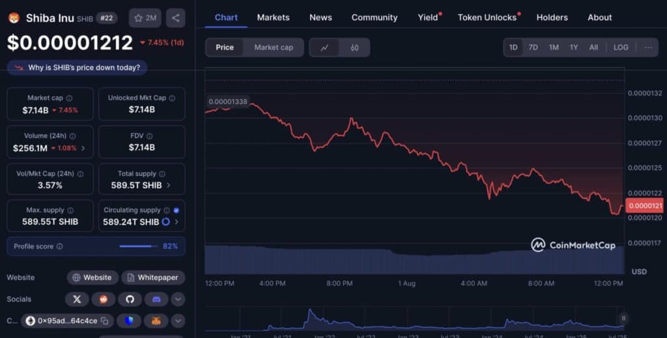Image resolution: width=667 pixels, height=338 pixels.
Task: Select the Market cap chart mode
Action: (x=274, y=48)
